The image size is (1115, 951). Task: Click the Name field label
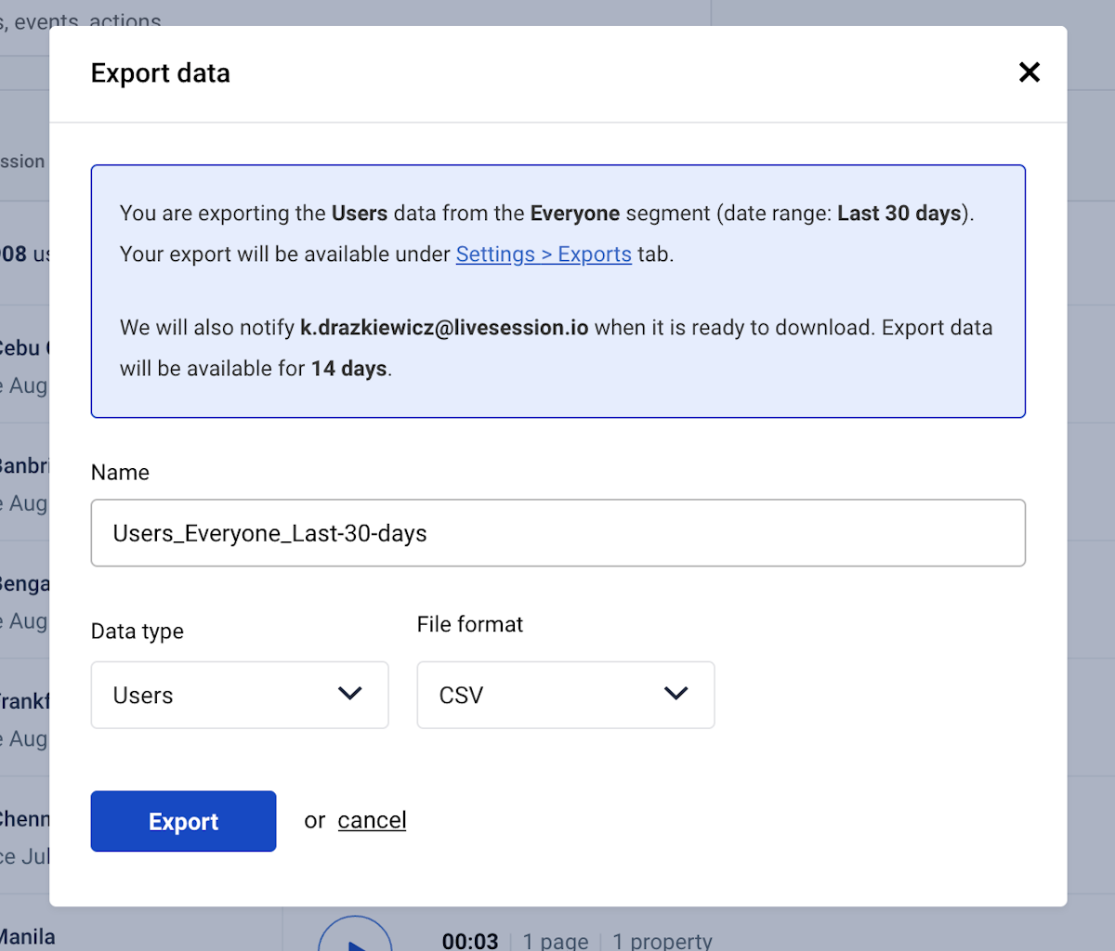point(120,473)
